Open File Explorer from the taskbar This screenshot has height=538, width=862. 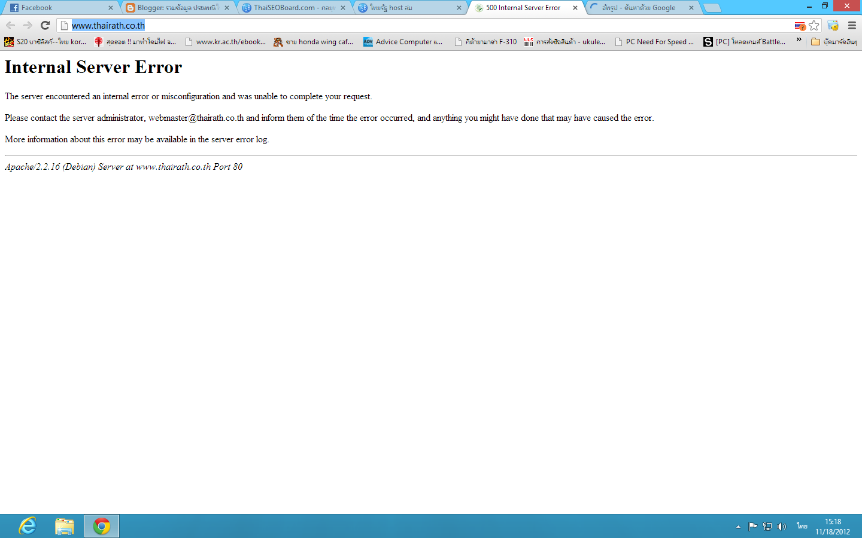(x=64, y=526)
